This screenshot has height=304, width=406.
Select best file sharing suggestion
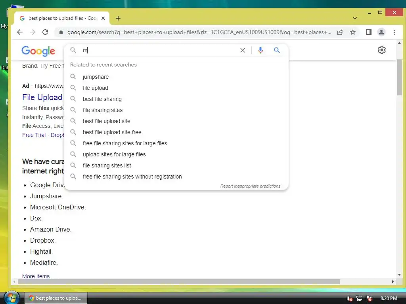(x=176, y=99)
